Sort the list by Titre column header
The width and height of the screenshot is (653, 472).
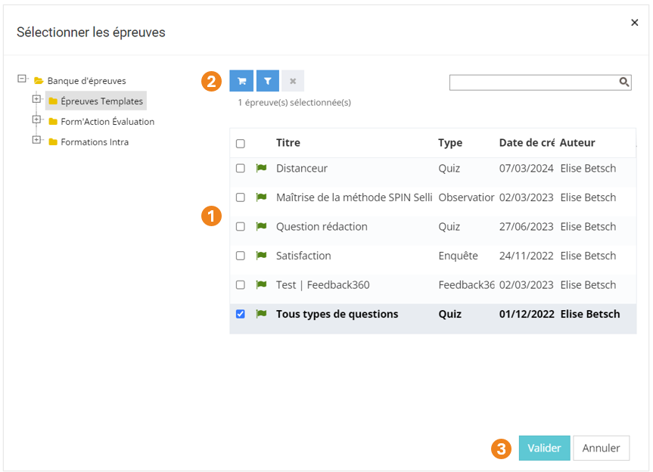[x=288, y=143]
